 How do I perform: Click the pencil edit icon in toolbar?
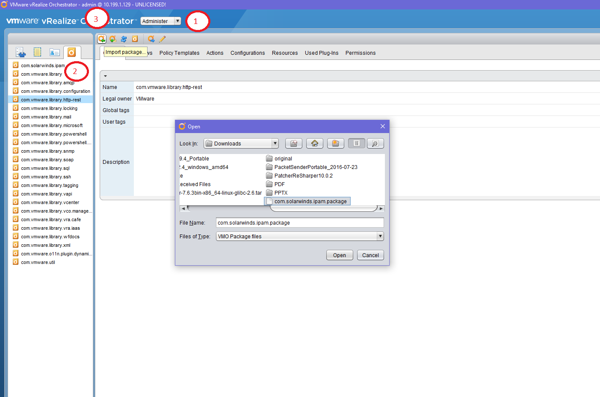click(163, 39)
